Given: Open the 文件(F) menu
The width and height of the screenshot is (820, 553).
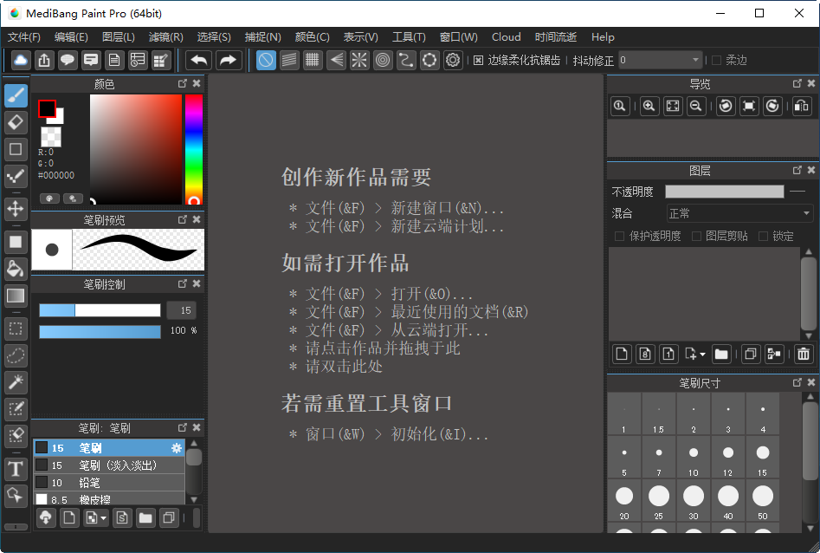Looking at the screenshot, I should pyautogui.click(x=24, y=37).
